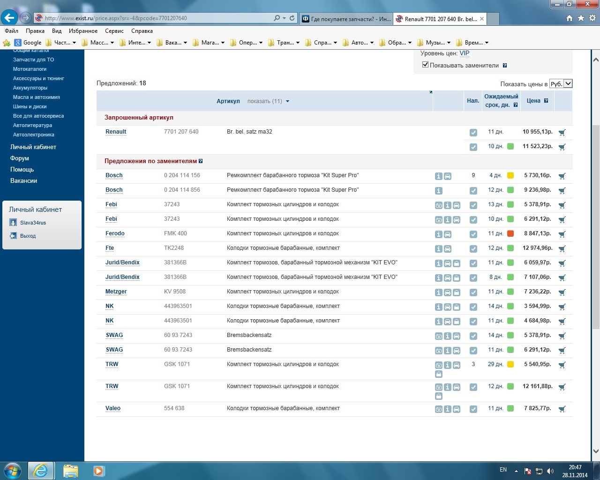This screenshot has width=600, height=480.
Task: Expand the Google bookmarks folder dropdown
Action: point(29,43)
